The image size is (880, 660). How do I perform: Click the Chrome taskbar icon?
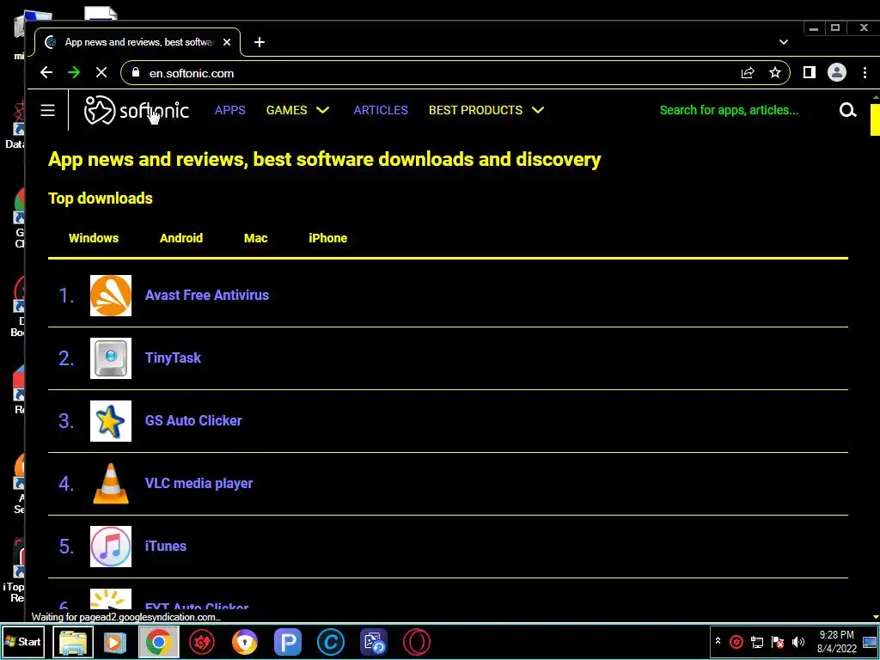pyautogui.click(x=159, y=642)
